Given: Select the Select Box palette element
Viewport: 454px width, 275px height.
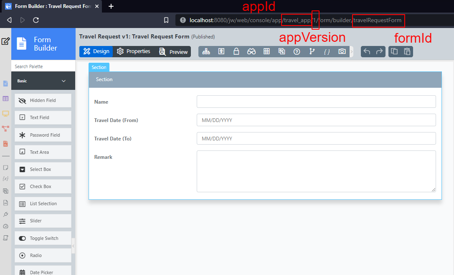Looking at the screenshot, I should point(43,169).
